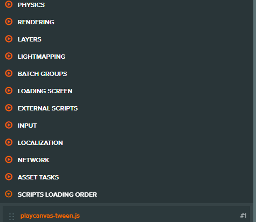Open the Lightmapping section arrow icon

tap(9, 56)
